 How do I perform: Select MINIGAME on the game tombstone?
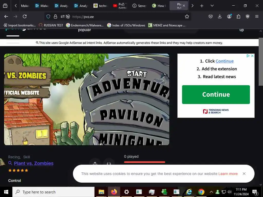point(131,139)
